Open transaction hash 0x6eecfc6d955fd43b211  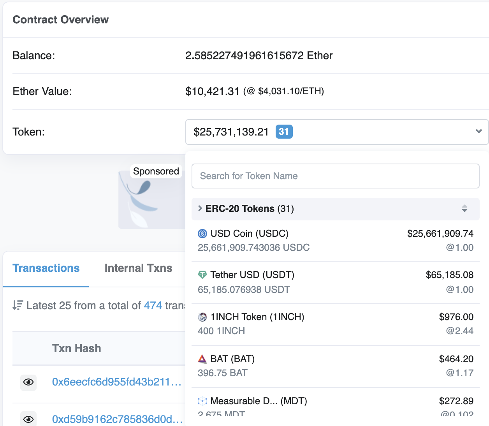(x=117, y=382)
